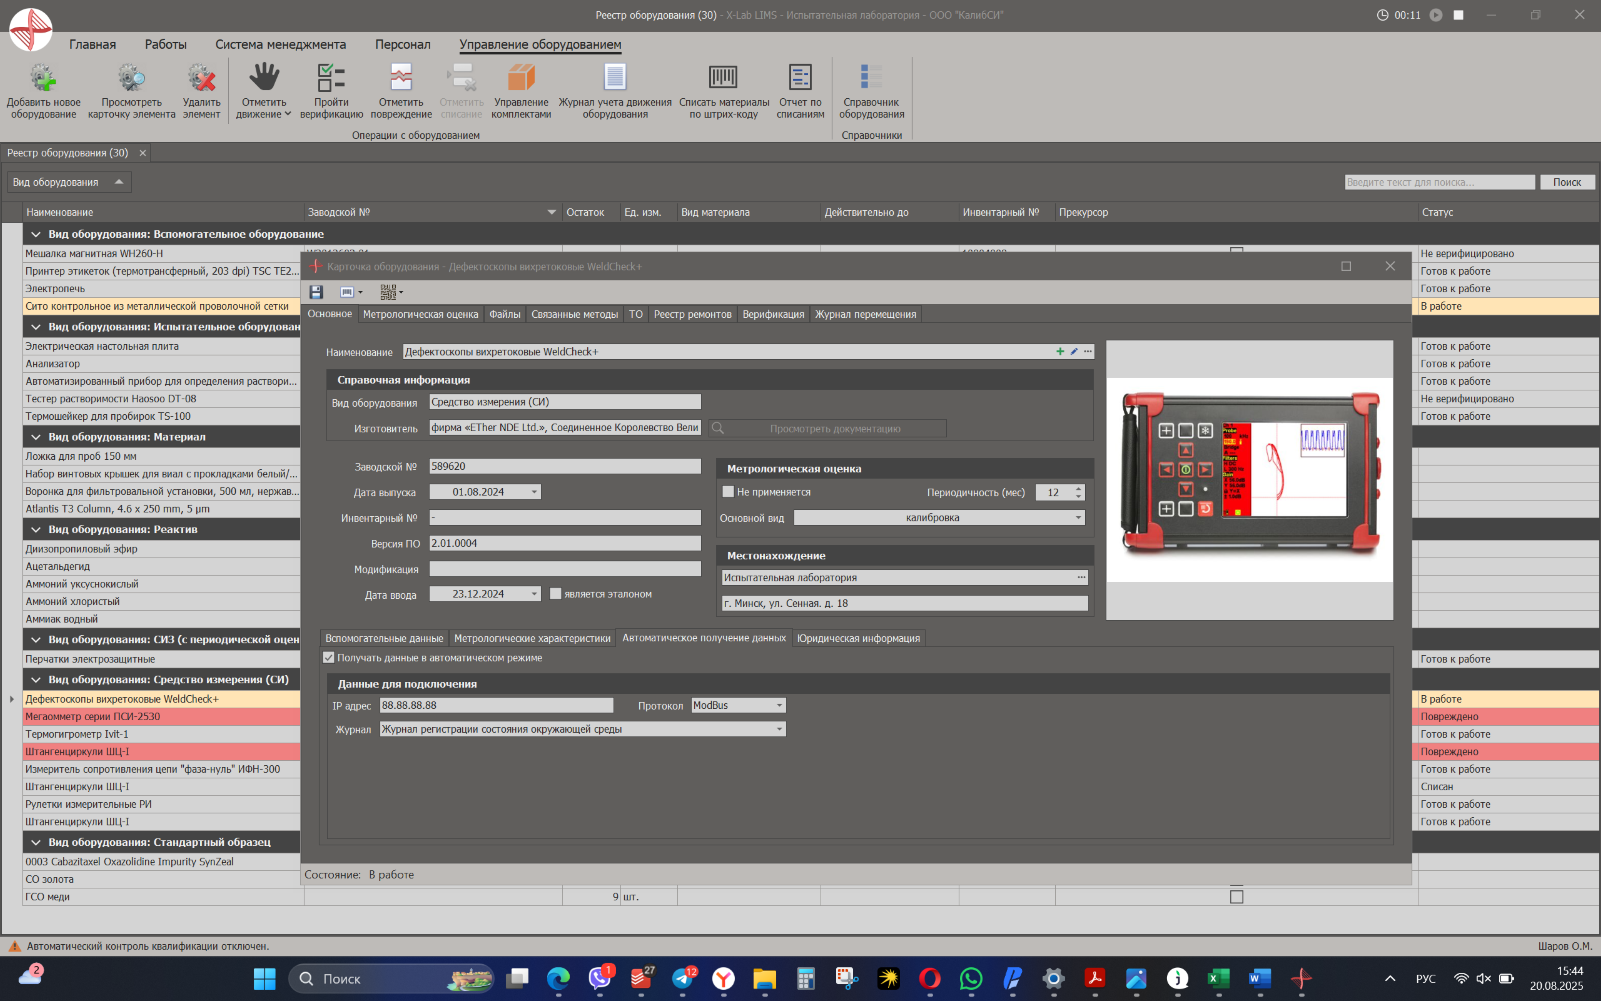Switch to 'Метрологическая оценка' tab
The height and width of the screenshot is (1001, 1601).
pyautogui.click(x=420, y=314)
